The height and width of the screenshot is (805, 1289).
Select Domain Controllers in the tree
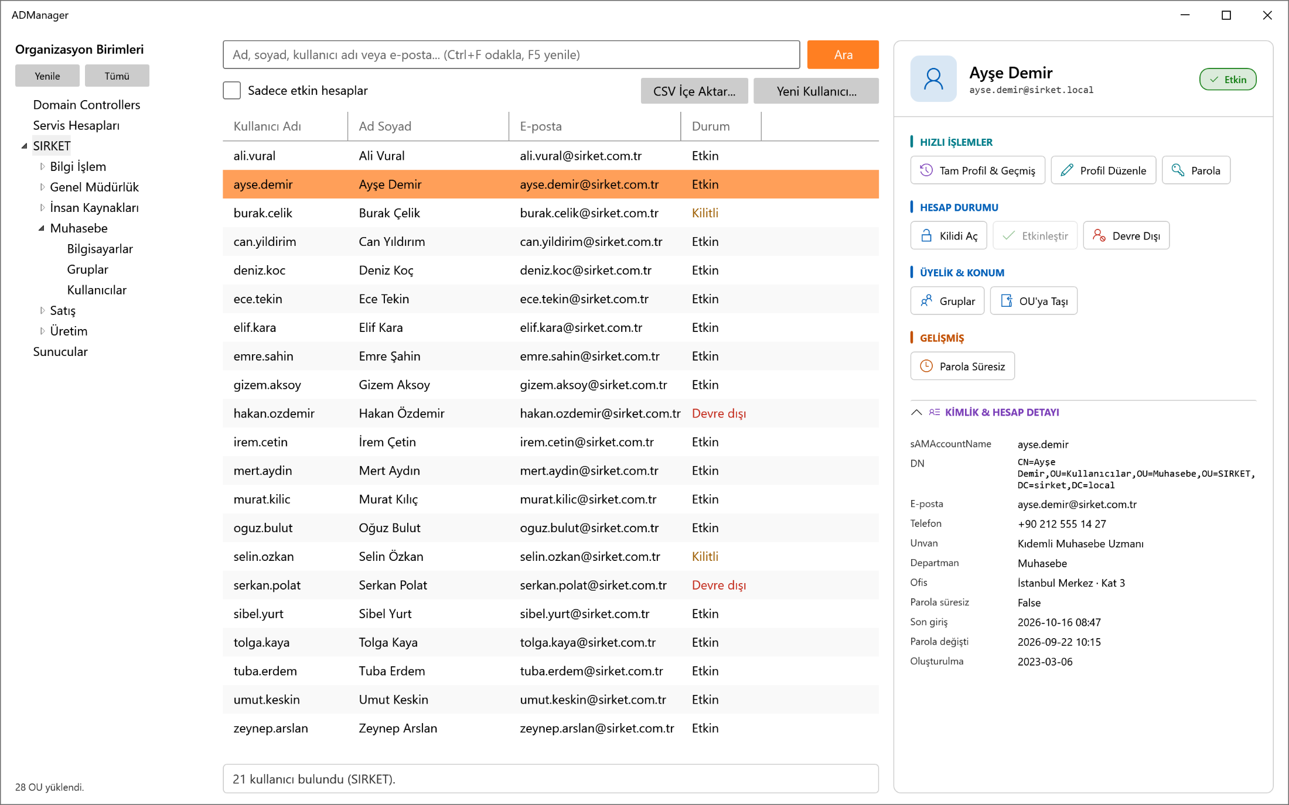[87, 105]
